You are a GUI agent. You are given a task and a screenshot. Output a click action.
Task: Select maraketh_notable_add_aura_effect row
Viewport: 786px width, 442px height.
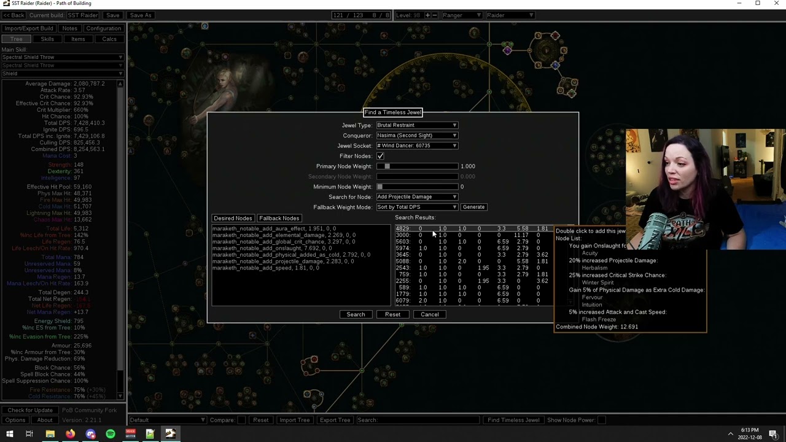click(301, 228)
